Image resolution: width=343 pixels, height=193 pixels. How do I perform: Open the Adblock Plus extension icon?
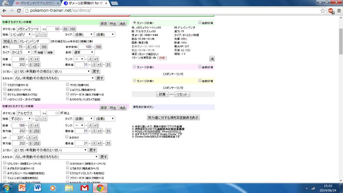330,10
